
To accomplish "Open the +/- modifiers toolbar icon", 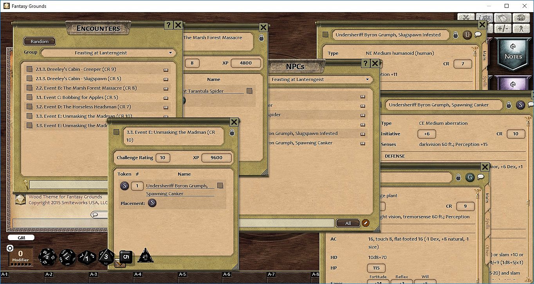I will tap(503, 28).
